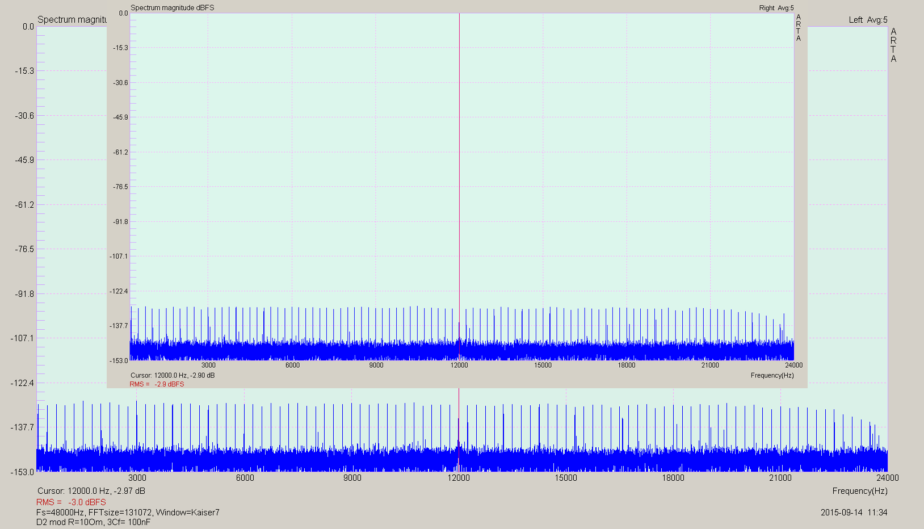Click the red 12 kHz cursor line in Left graph

(x=459, y=430)
